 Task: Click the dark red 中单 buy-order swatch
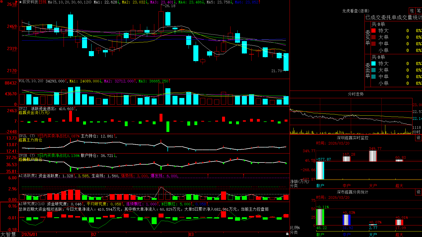point(373,44)
